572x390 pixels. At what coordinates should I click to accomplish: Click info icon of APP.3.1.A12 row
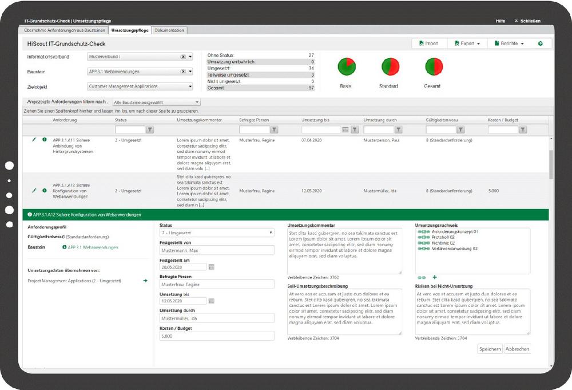click(45, 190)
